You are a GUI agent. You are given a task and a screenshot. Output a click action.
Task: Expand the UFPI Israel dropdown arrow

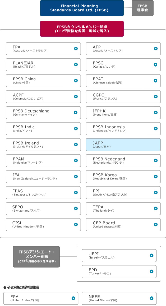point(151,256)
